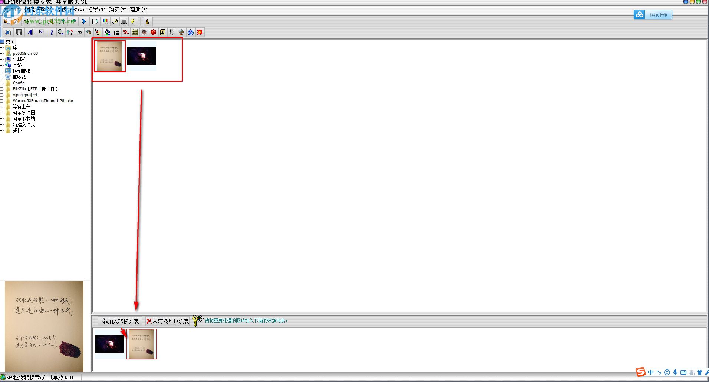Expand the pc0359.cn-06 tree node

coord(2,53)
